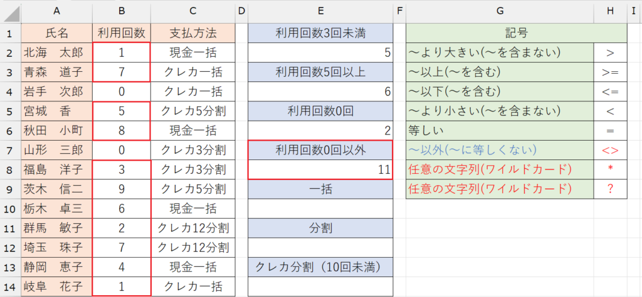The width and height of the screenshot is (642, 297).
Task: Select the ～以下(～を含む) cell
Action: coord(500,91)
